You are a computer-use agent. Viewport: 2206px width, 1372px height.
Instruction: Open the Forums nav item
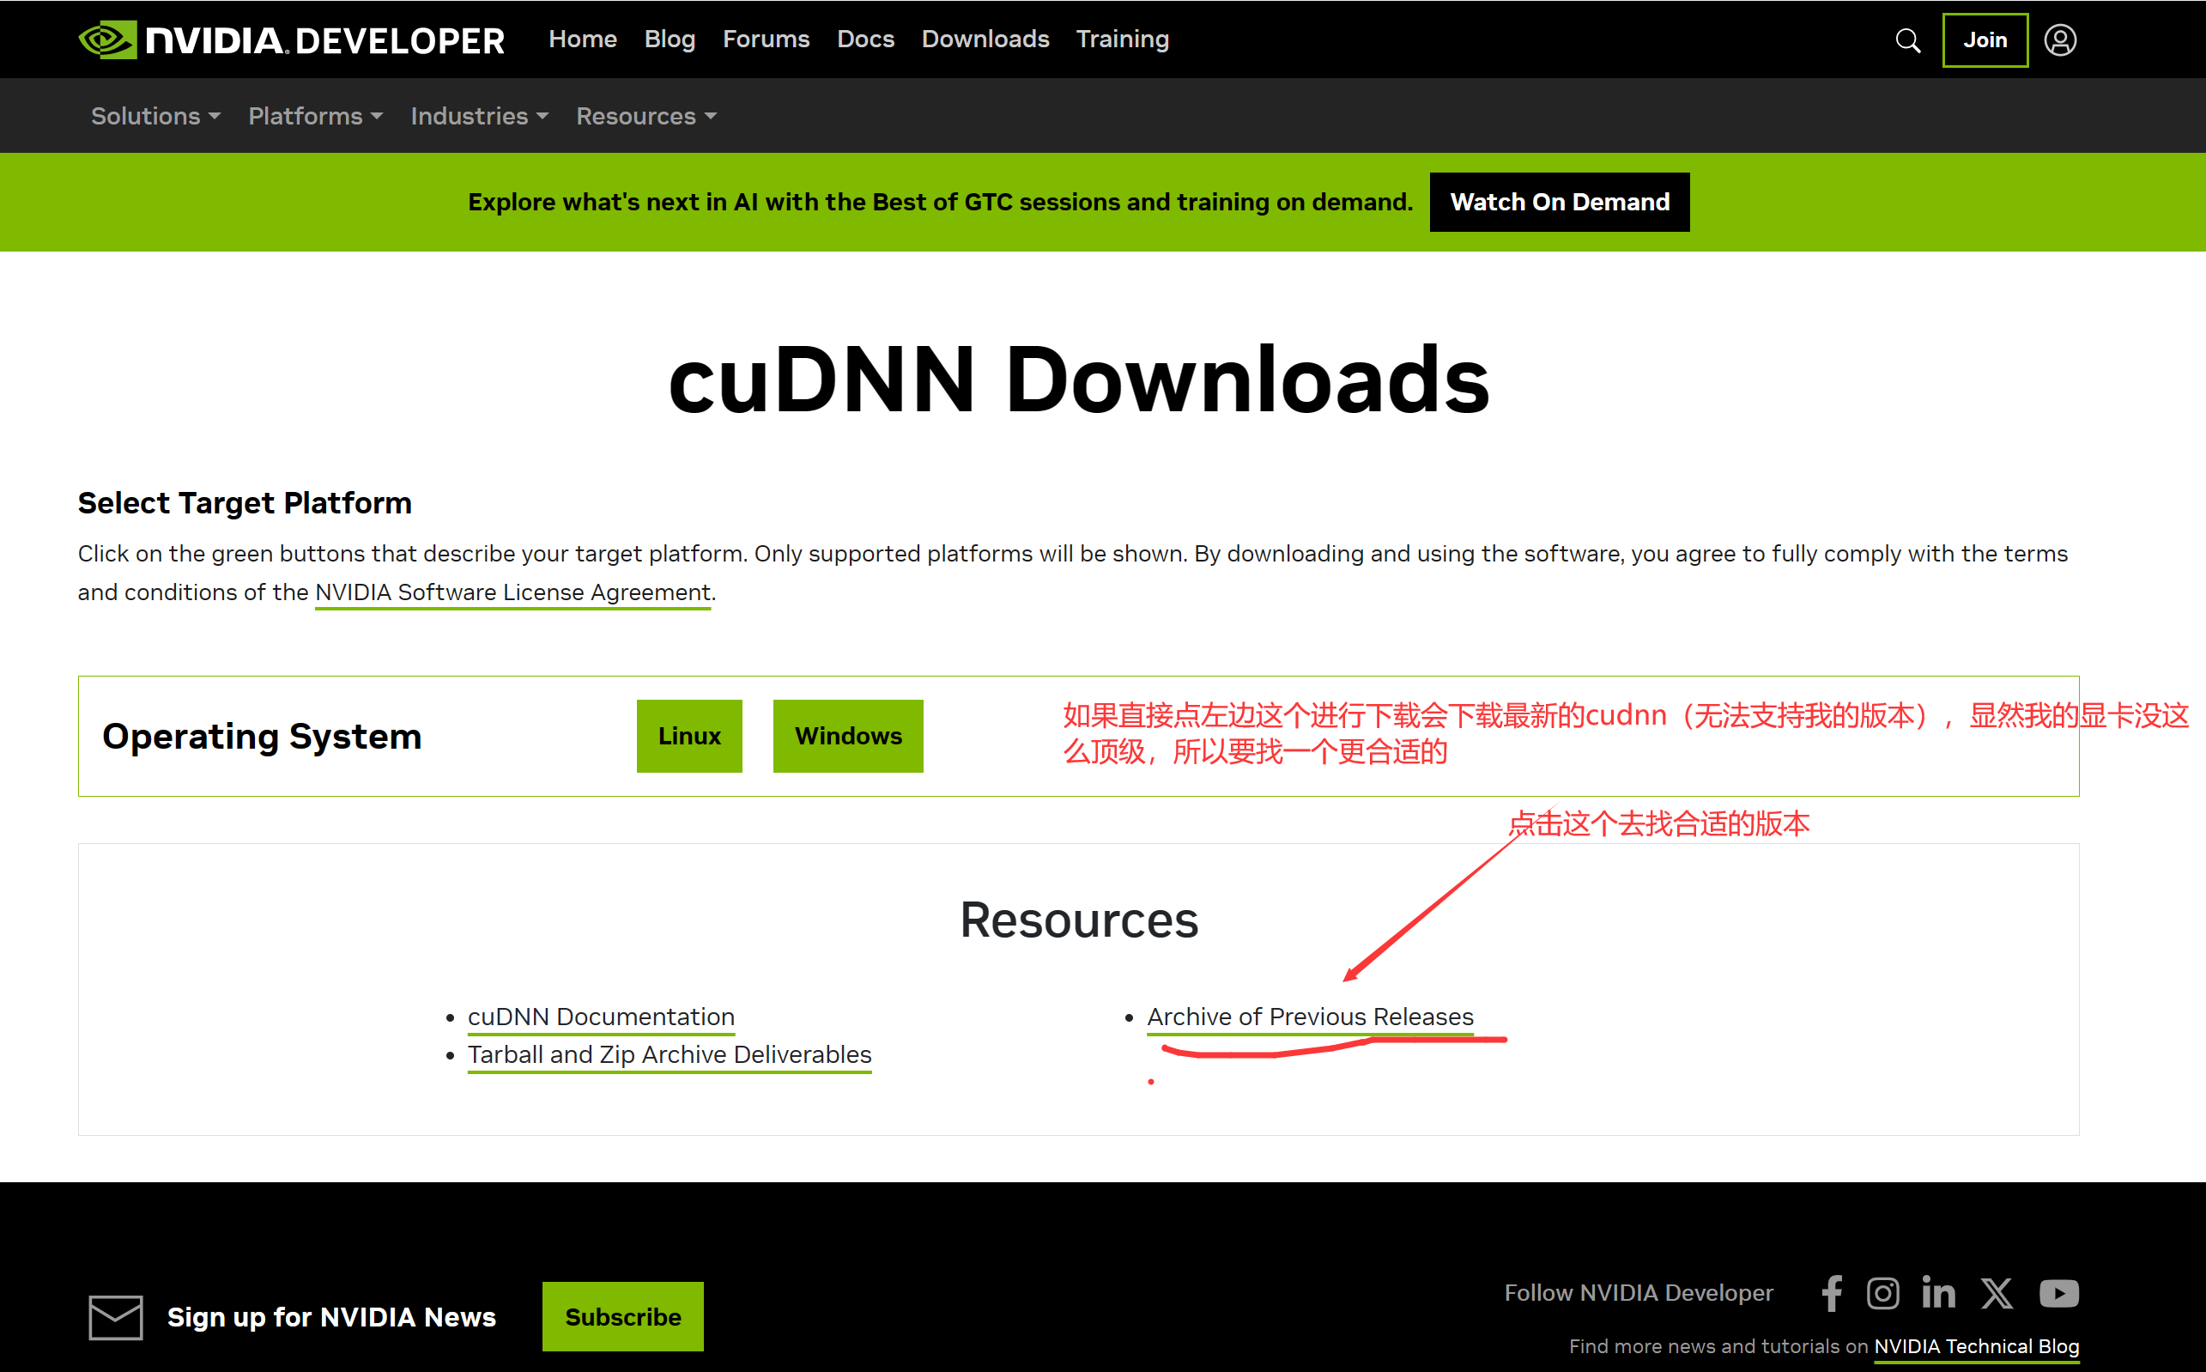tap(766, 39)
